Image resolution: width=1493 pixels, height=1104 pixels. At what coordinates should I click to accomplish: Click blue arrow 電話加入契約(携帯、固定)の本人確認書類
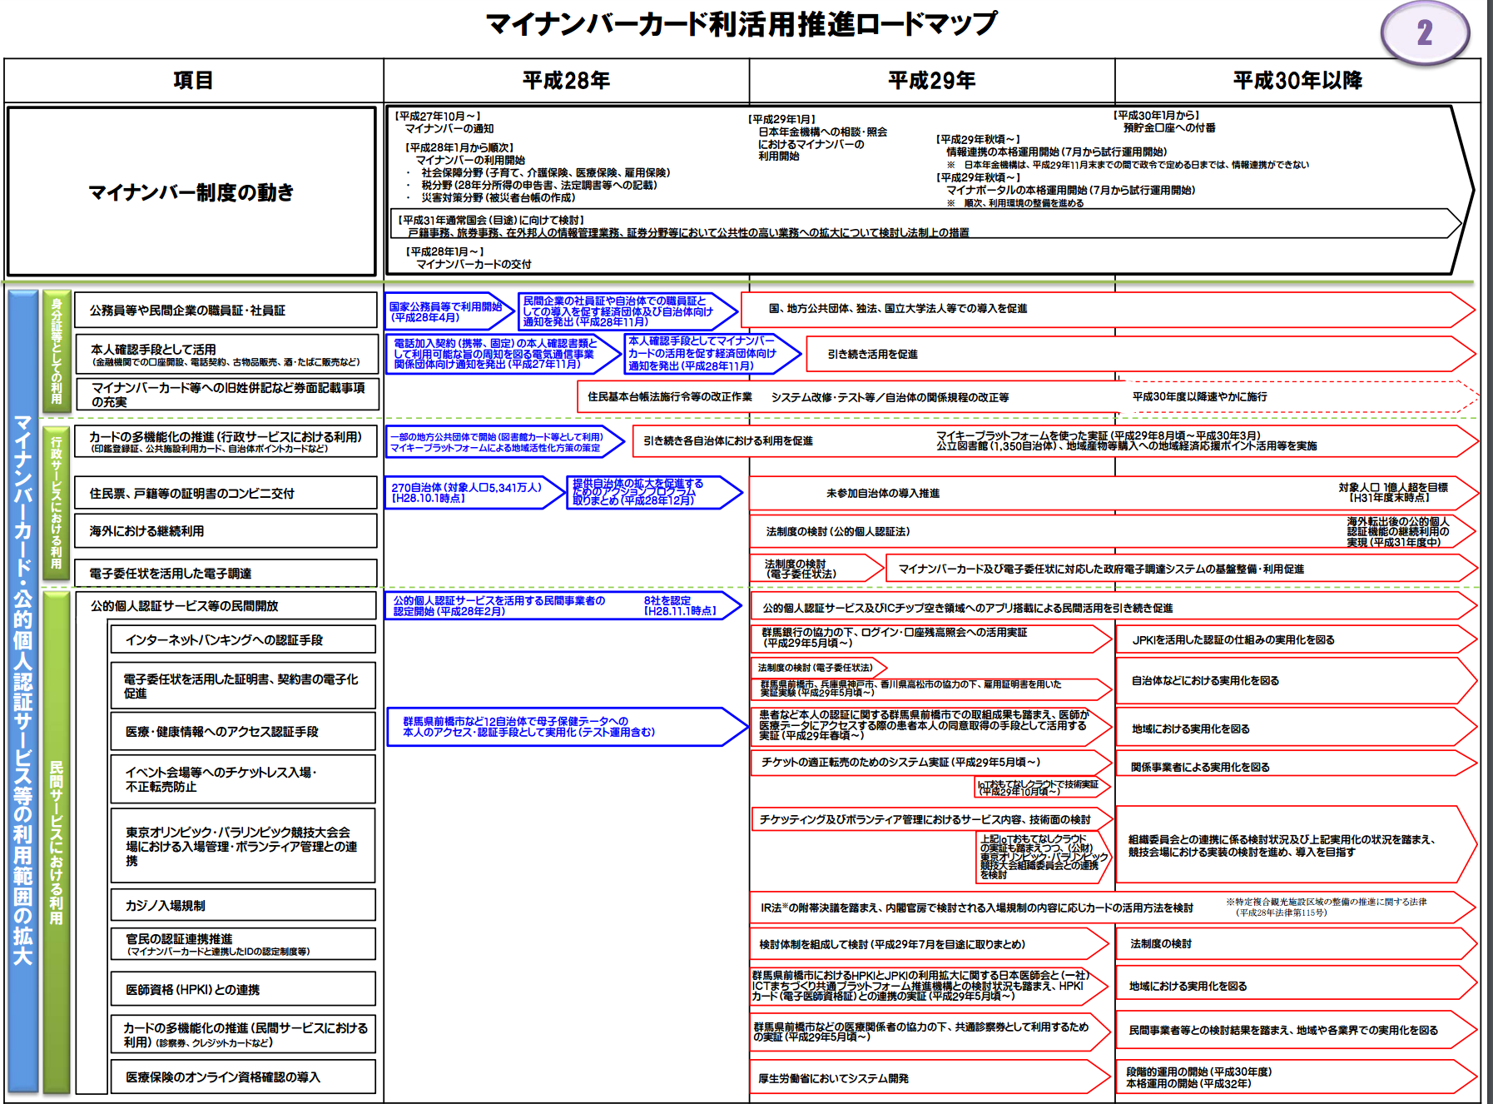point(503,354)
